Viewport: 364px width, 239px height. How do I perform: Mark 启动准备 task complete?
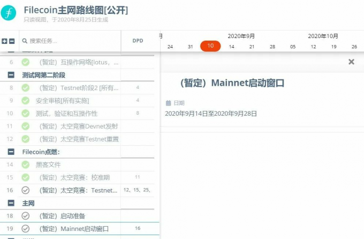click(26, 216)
